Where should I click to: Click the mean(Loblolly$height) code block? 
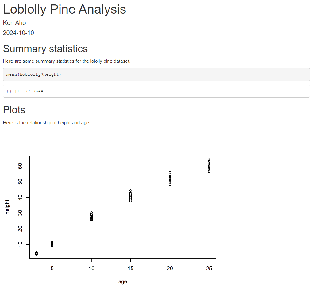(156, 74)
